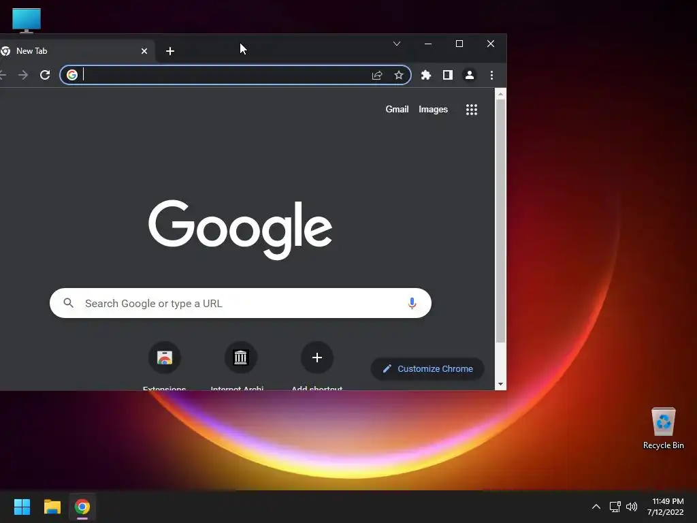Click the back navigation arrow
Image resolution: width=697 pixels, height=523 pixels.
[3, 75]
